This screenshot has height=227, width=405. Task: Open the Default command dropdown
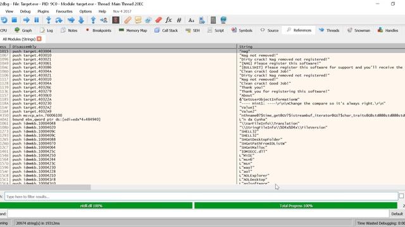click(x=397, y=214)
